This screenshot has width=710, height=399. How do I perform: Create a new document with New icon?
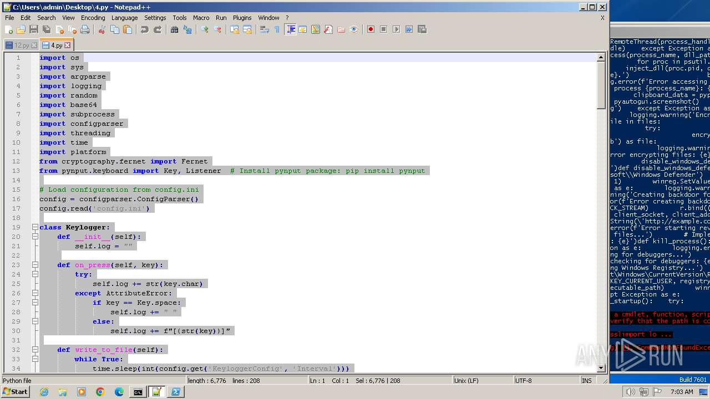(8, 29)
